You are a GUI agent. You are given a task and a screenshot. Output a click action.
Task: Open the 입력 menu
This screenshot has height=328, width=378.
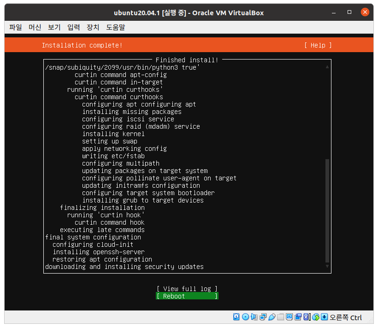74,27
